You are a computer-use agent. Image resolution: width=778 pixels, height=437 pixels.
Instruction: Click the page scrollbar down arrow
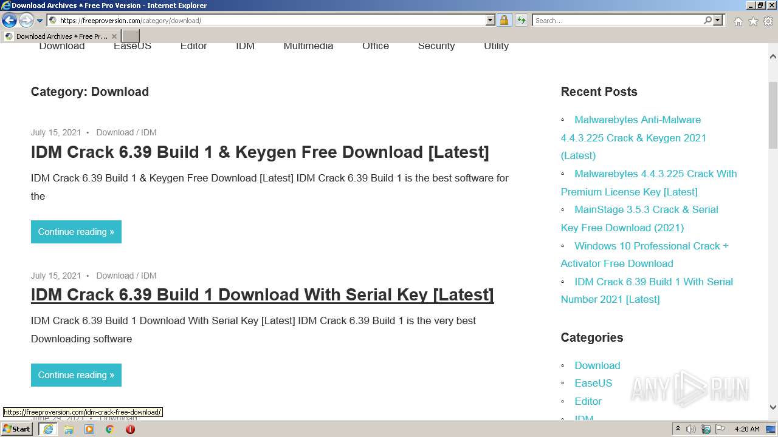[773, 408]
